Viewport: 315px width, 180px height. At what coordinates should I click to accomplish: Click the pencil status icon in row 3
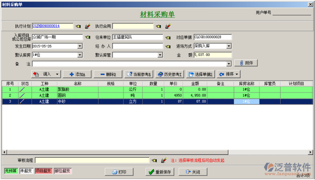[x=22, y=102]
